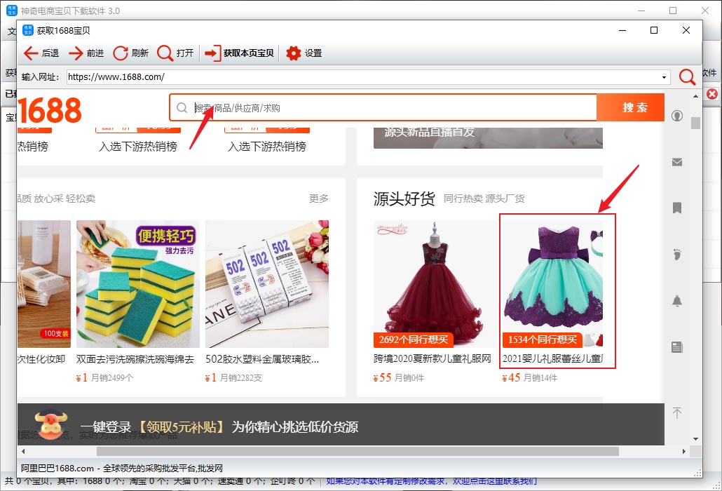Click the red X icon in main window

(x=712, y=94)
